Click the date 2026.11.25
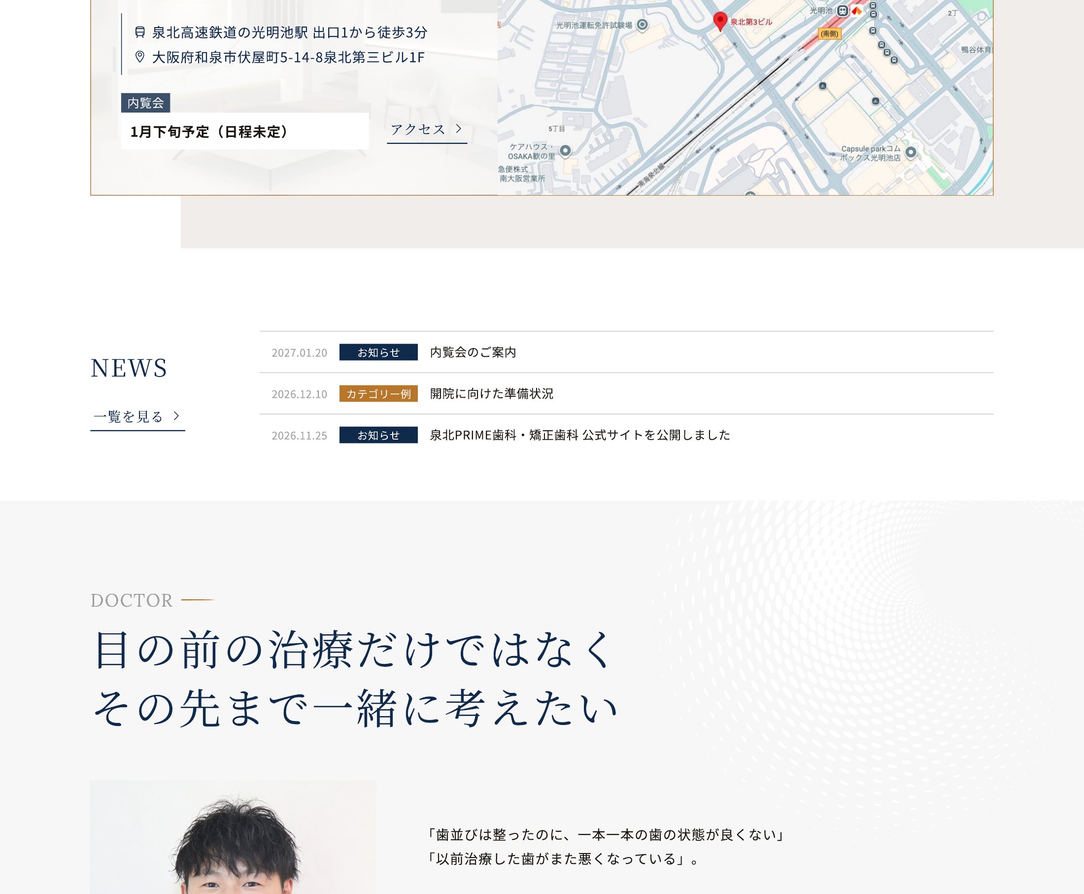The width and height of the screenshot is (1084, 894). (x=299, y=436)
